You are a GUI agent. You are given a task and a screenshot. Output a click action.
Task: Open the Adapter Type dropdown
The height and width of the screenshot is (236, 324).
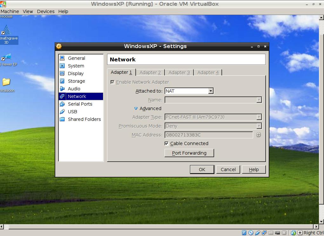(x=213, y=117)
